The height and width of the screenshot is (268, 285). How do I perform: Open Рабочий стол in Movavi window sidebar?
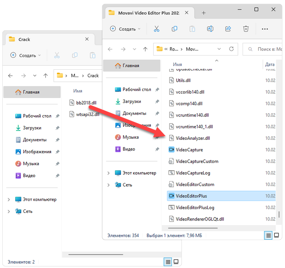137,90
